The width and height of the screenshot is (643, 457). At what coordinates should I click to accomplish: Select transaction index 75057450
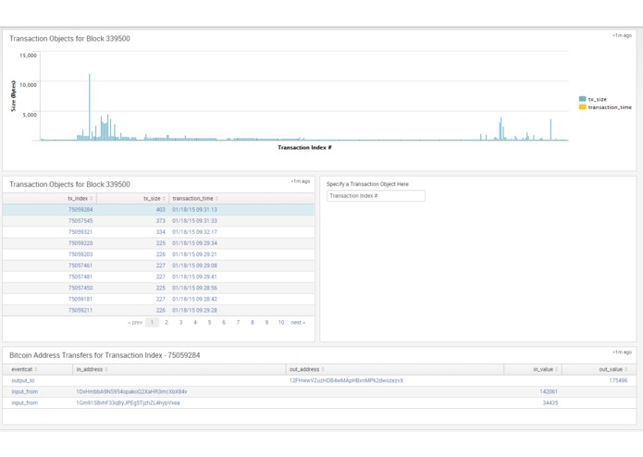point(80,288)
